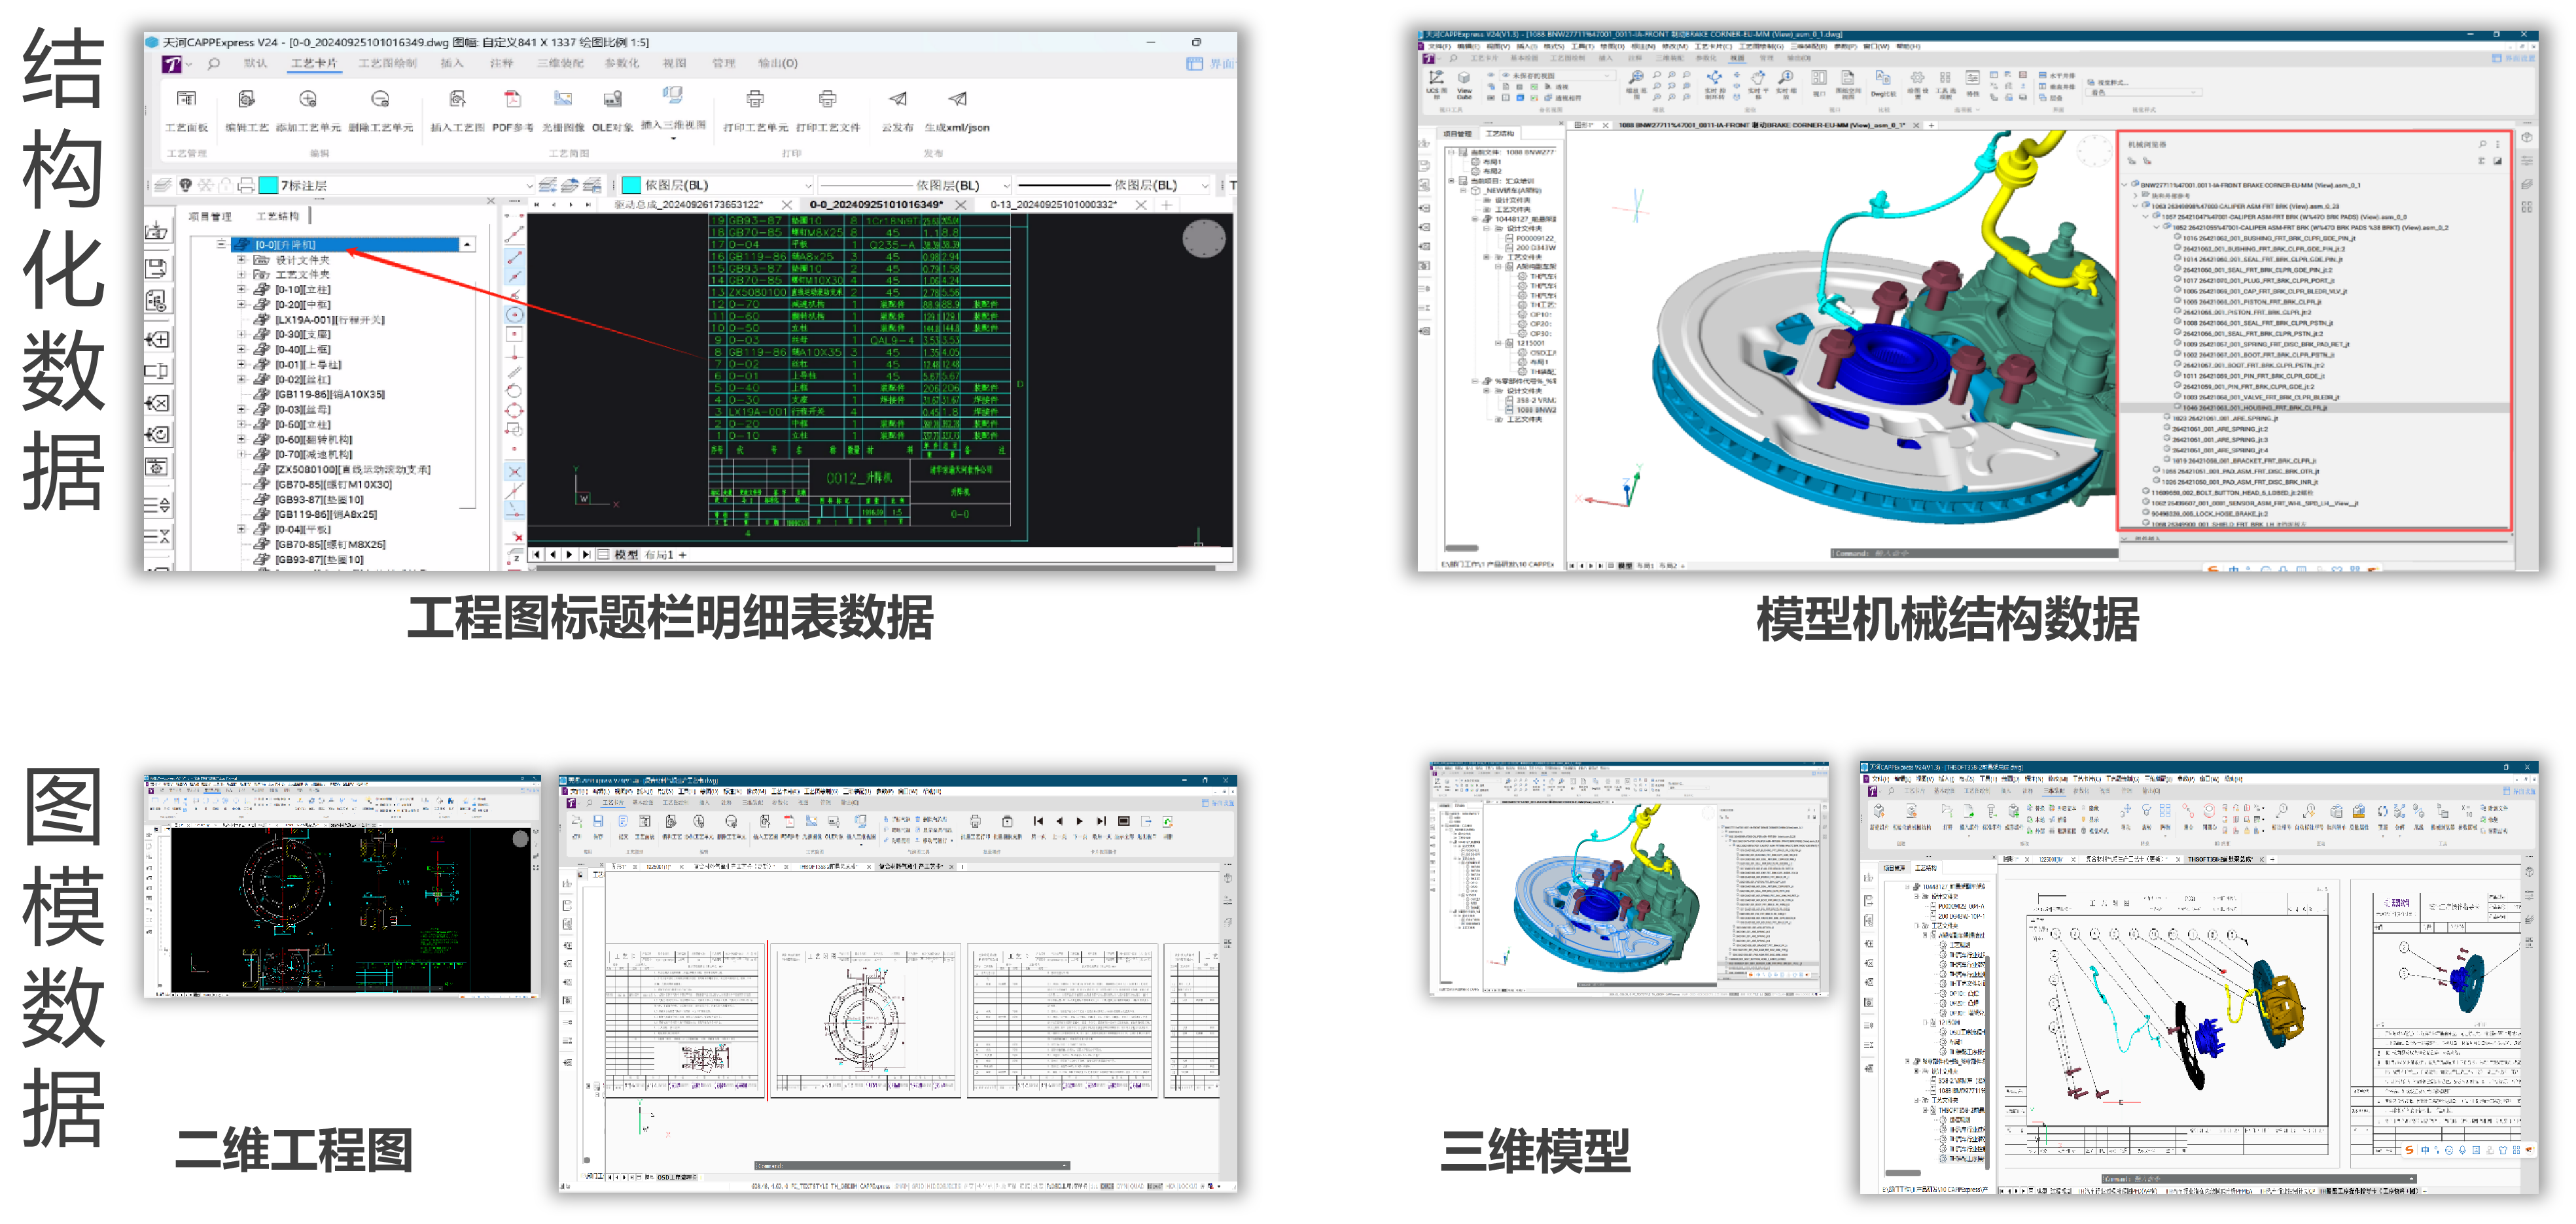The height and width of the screenshot is (1224, 2576).
Task: Go to first page in the bottom CAPP window
Action: (1038, 821)
